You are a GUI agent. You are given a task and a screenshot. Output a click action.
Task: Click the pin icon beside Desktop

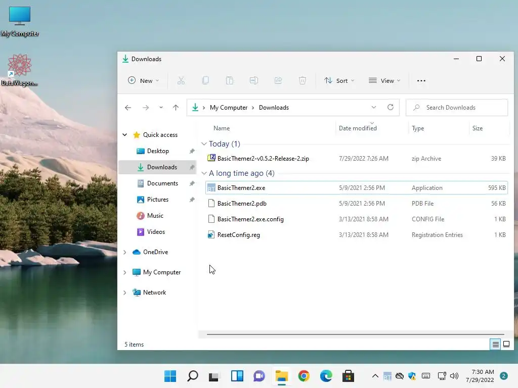(192, 151)
